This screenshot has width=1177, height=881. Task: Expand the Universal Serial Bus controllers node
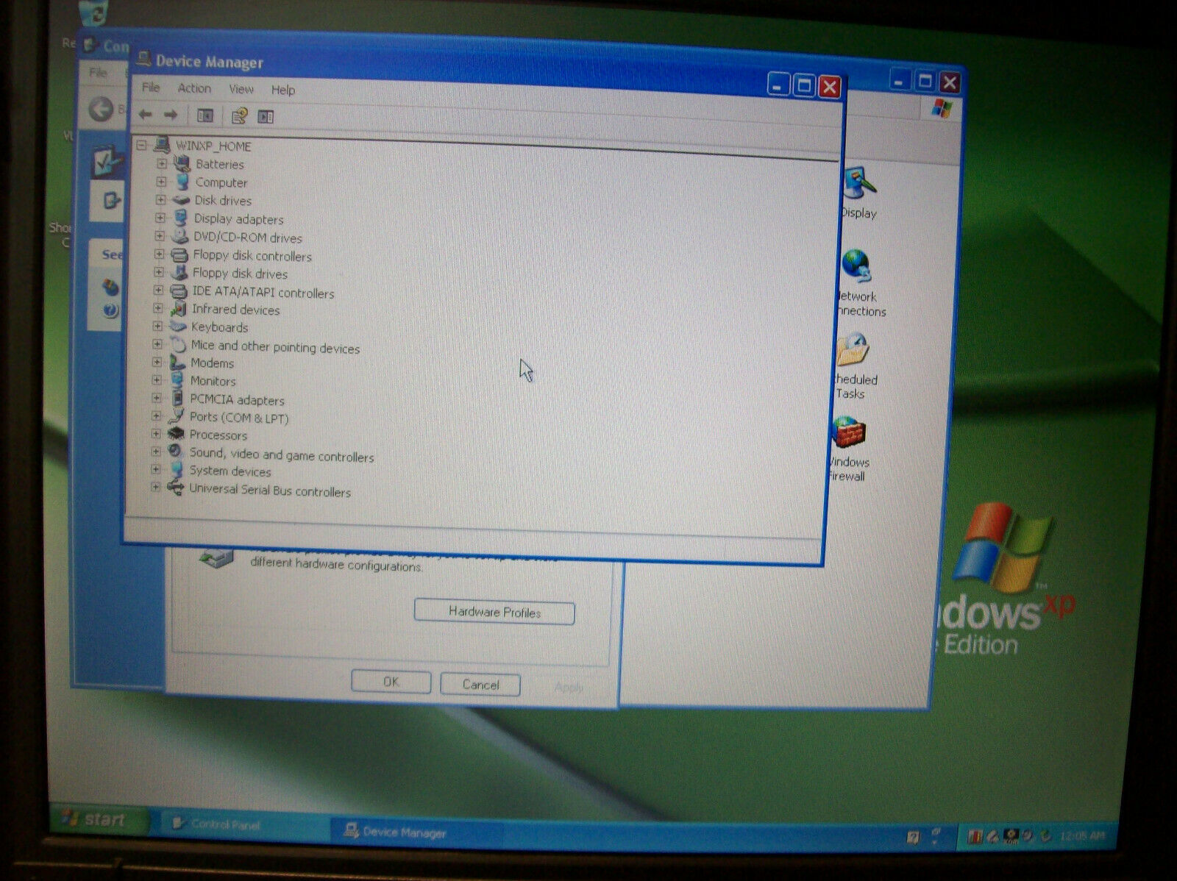(155, 487)
